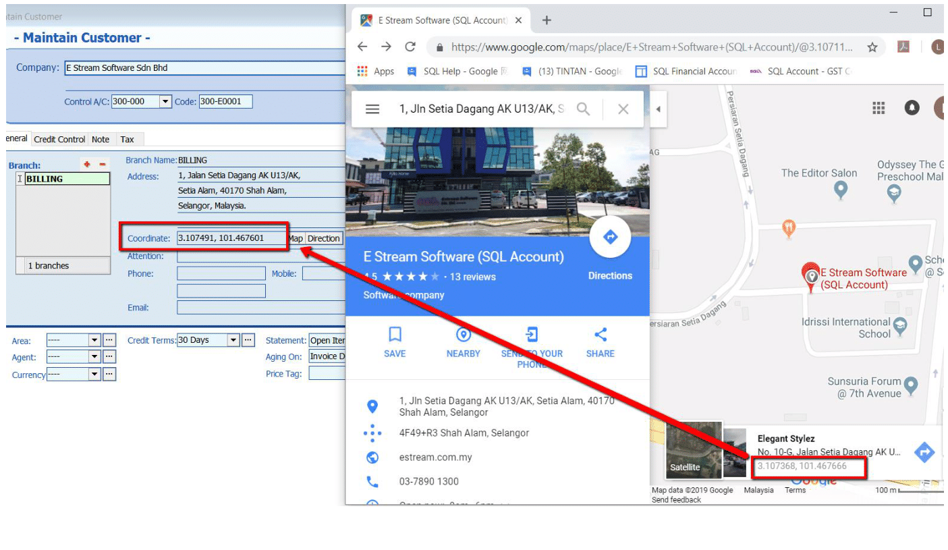The width and height of the screenshot is (948, 550).
Task: Click the Save bookmark icon
Action: pos(395,335)
